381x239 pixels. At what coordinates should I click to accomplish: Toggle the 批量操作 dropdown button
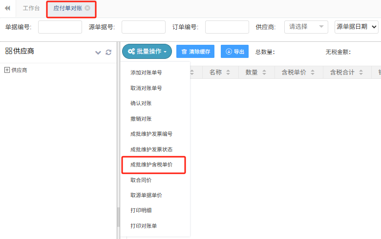point(147,52)
